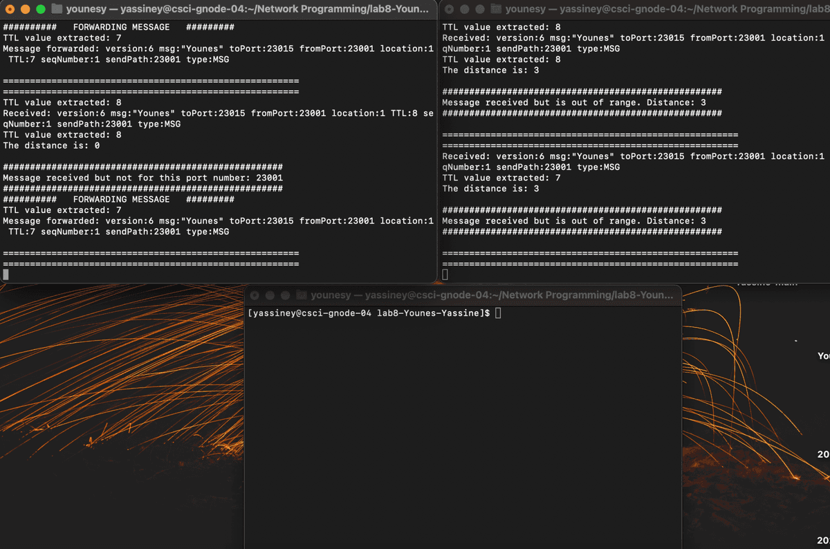Viewport: 830px width, 549px height.
Task: Click "The distance is: 0" output line
Action: click(52, 146)
